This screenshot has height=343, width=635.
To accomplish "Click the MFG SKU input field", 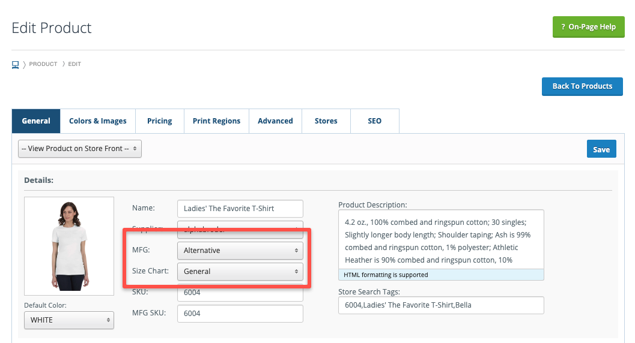I will pyautogui.click(x=240, y=313).
